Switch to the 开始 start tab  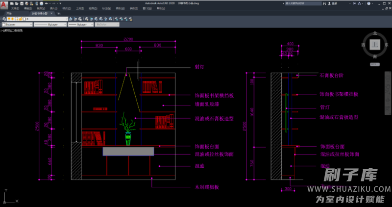(8, 13)
